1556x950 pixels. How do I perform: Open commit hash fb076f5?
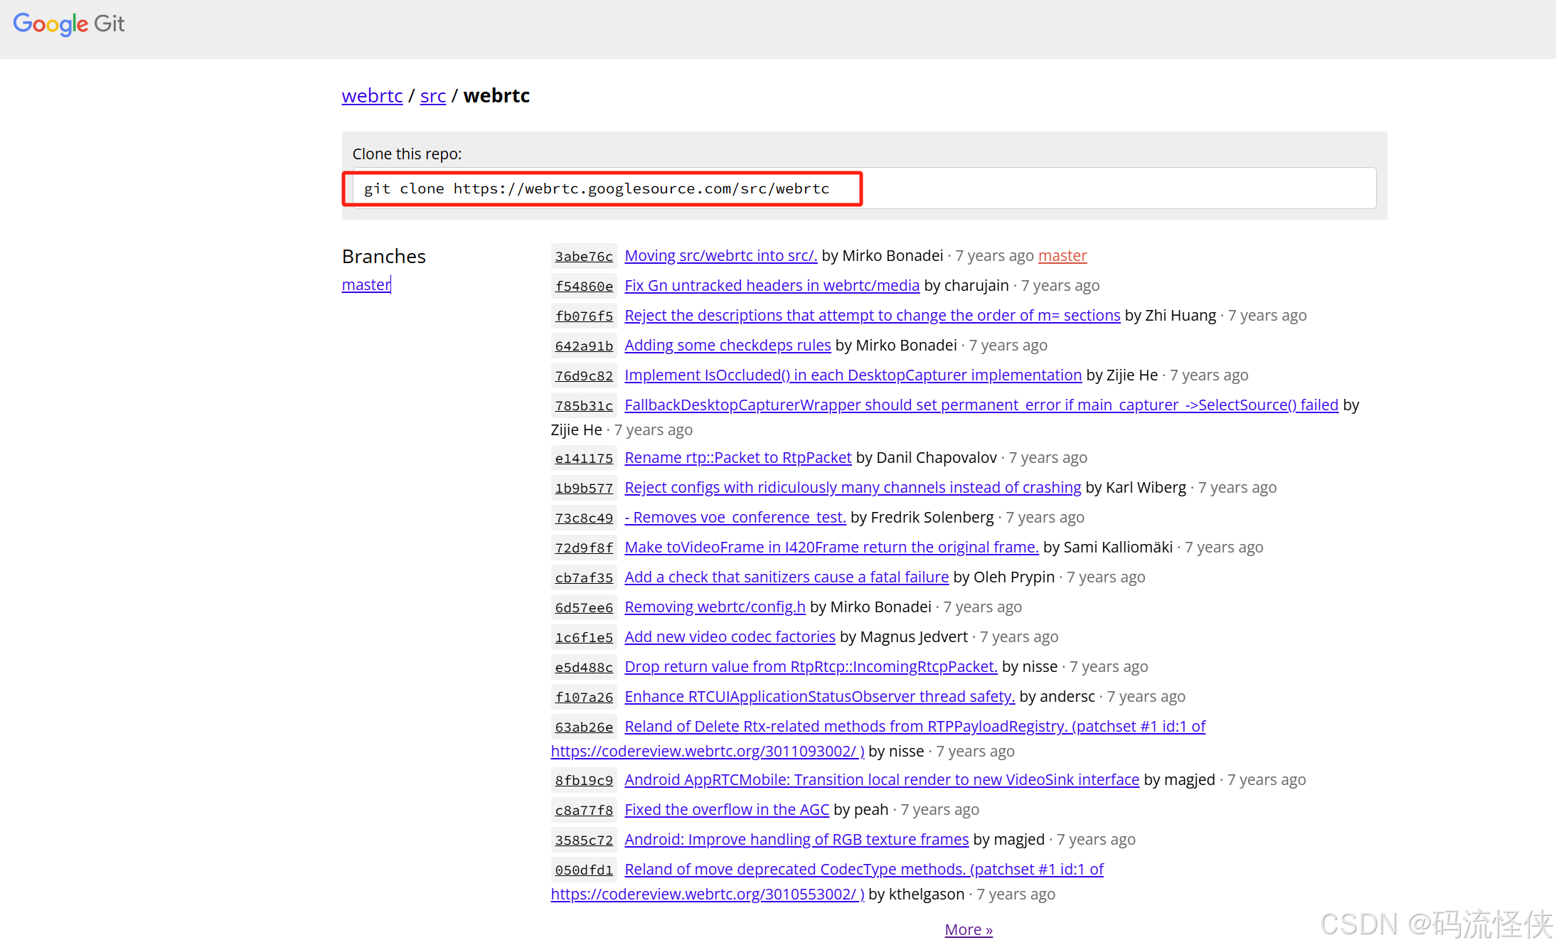pyautogui.click(x=584, y=316)
